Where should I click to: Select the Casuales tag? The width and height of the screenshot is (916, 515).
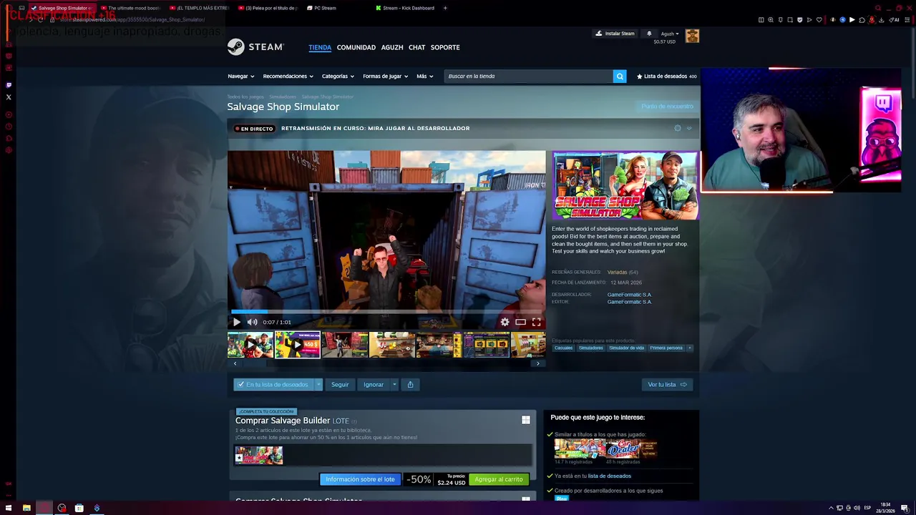[563, 348]
